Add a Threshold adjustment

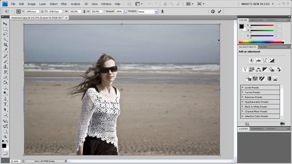point(262,79)
